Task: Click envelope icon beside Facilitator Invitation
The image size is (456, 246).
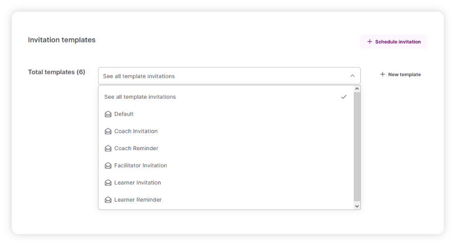Action: pos(108,166)
